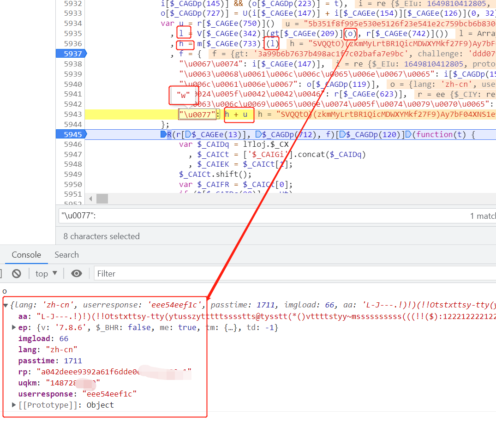496x421 pixels.
Task: Collapse the logged object with lang 'zh-cn'
Action: [6, 306]
